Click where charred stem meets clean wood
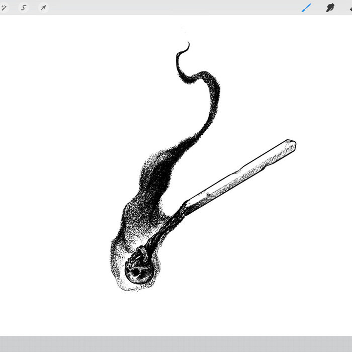This screenshot has height=352, width=352. pos(185,207)
